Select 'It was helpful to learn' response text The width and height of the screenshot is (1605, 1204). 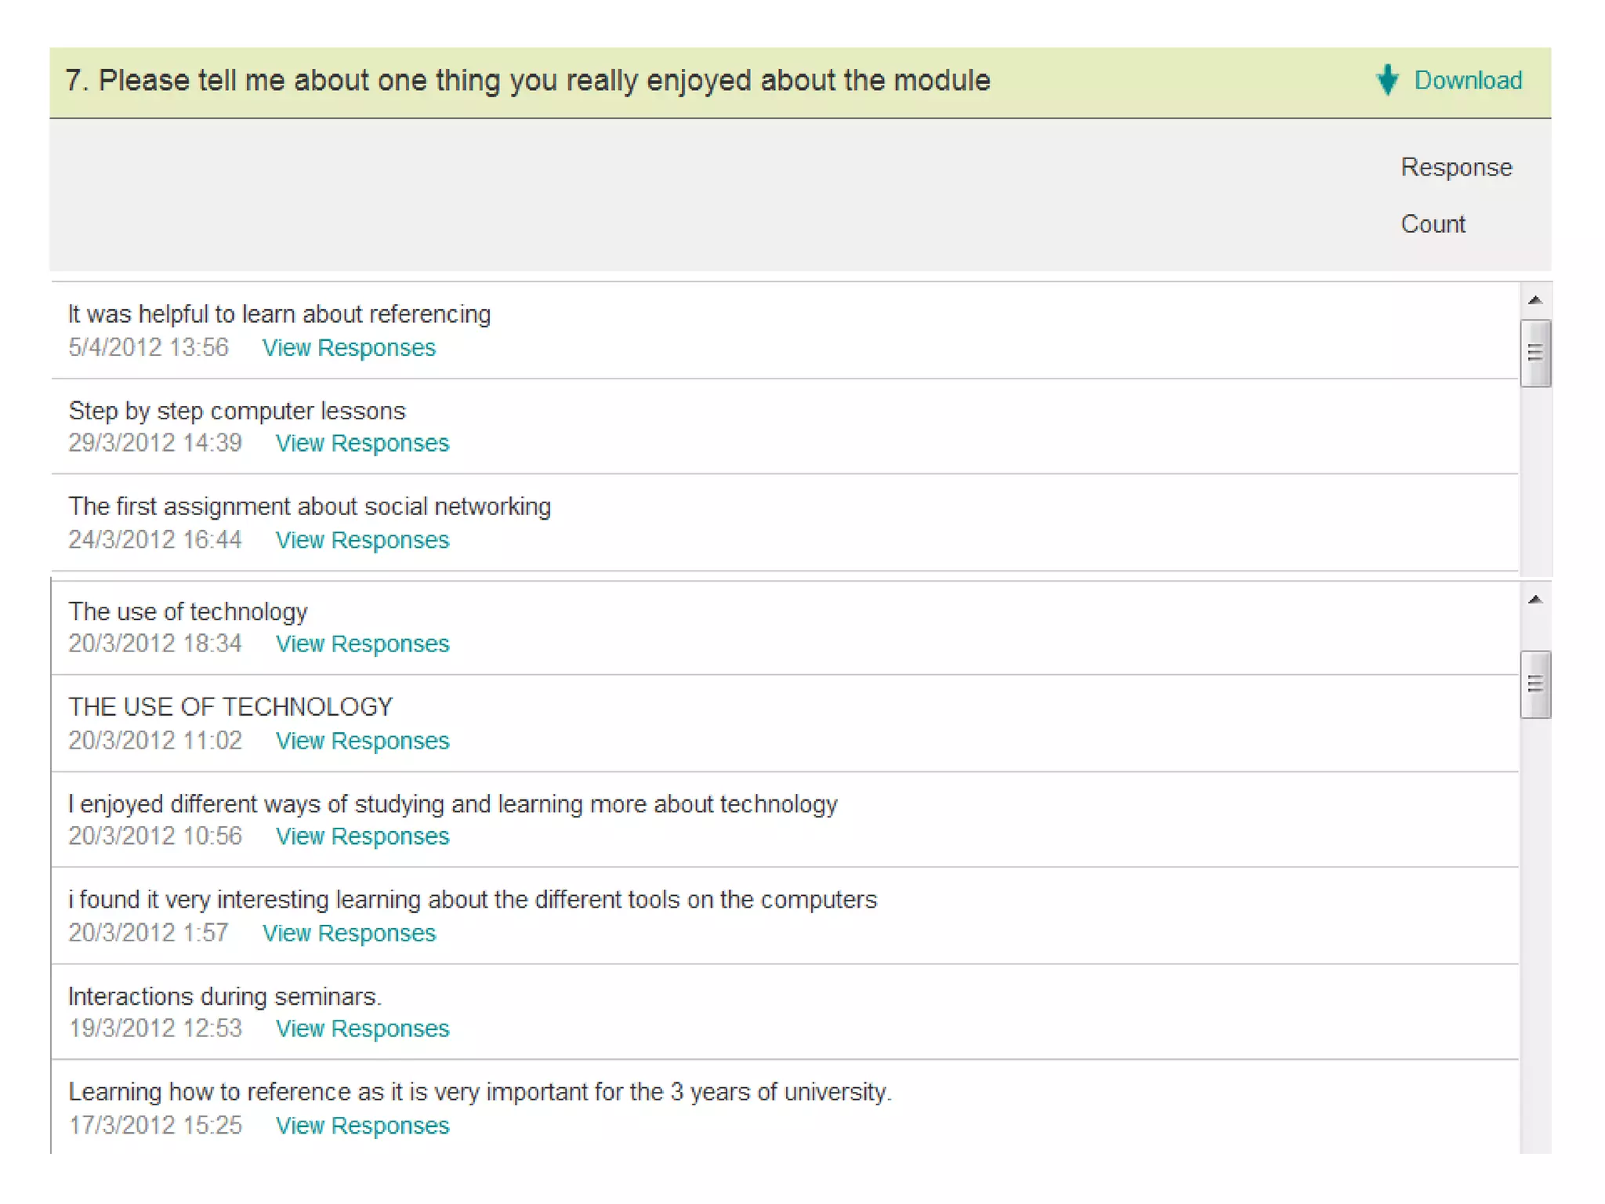pyautogui.click(x=279, y=314)
